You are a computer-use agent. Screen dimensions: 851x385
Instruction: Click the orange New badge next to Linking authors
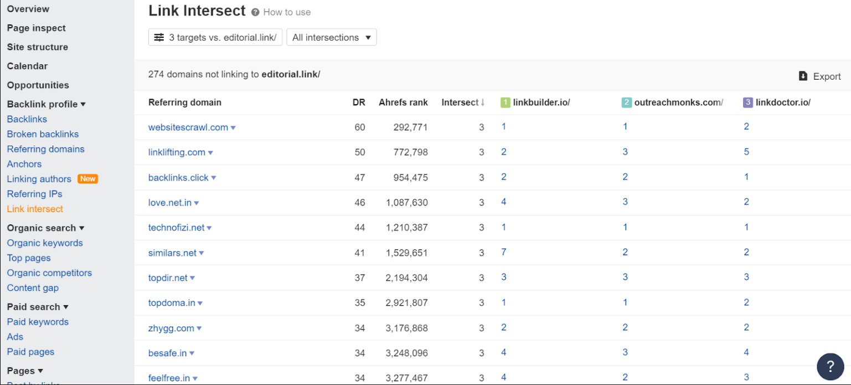click(x=87, y=179)
